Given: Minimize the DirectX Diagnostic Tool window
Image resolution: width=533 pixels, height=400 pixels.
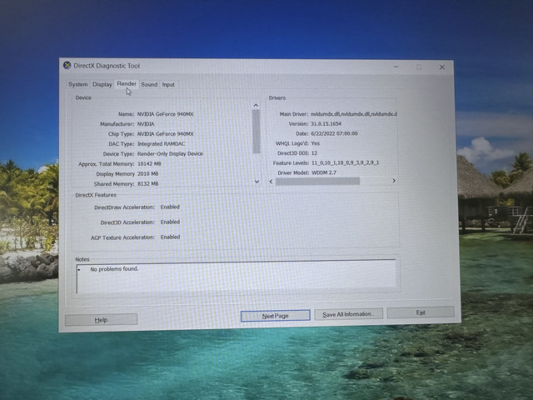Looking at the screenshot, I should 396,67.
